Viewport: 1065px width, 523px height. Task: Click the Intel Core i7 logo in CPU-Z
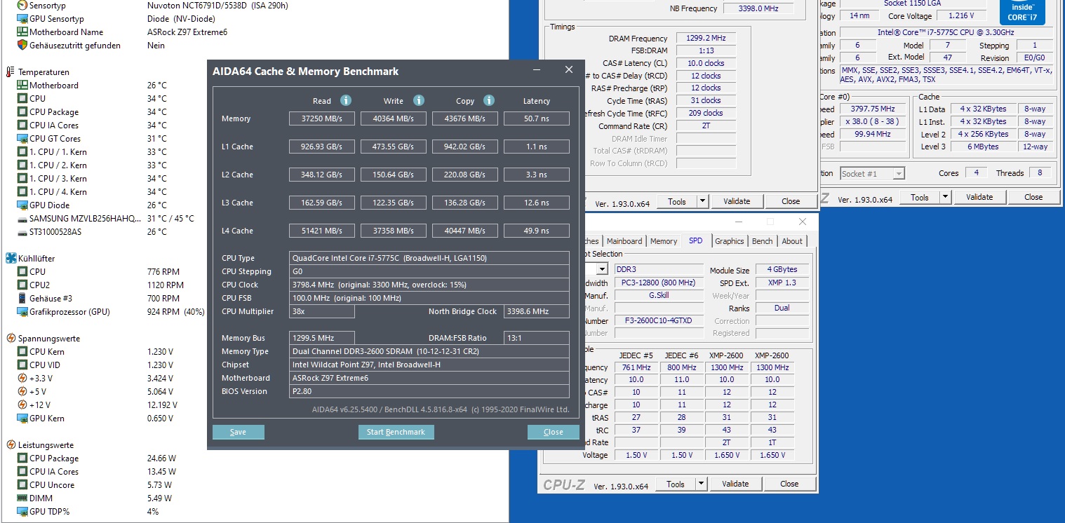(1022, 11)
